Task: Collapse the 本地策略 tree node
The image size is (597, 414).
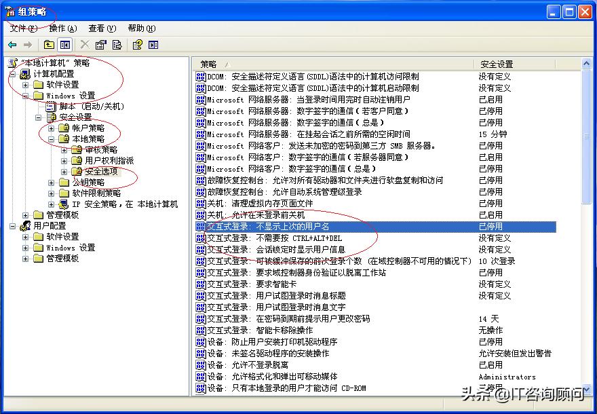Action: pyautogui.click(x=52, y=138)
